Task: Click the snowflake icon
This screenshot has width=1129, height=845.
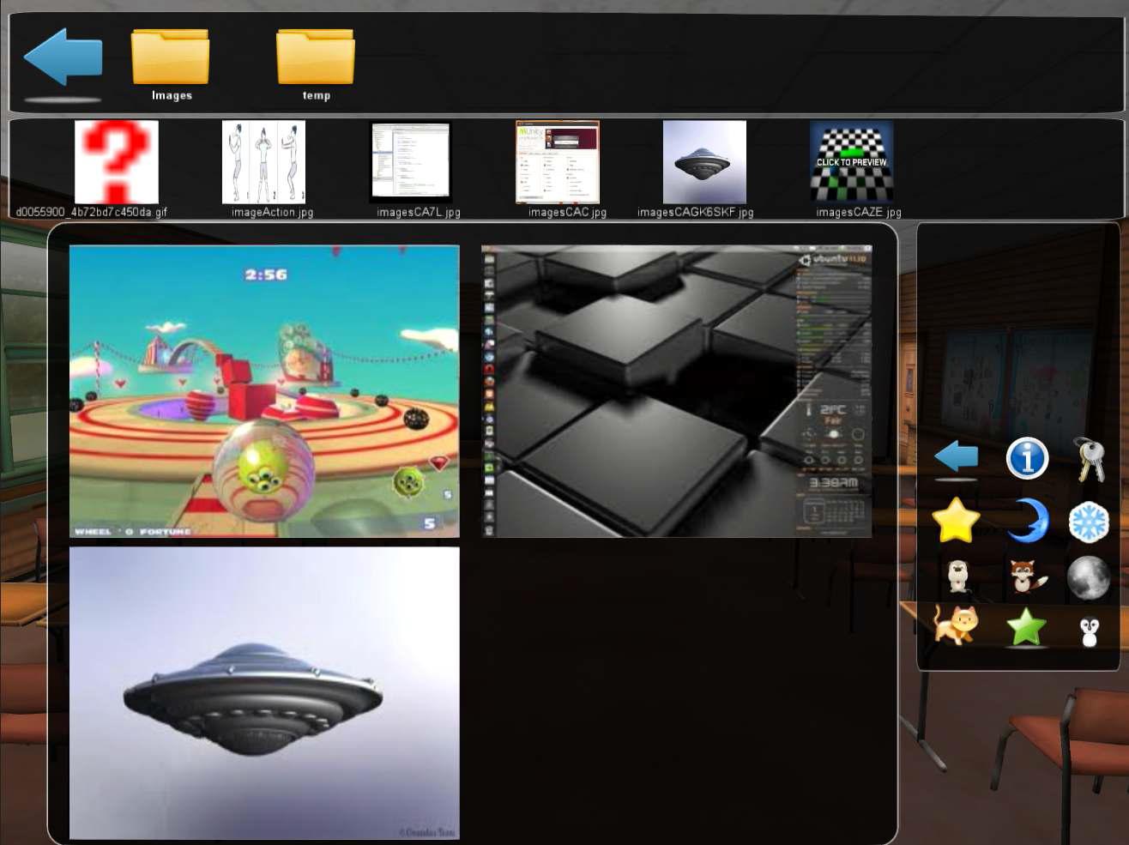Action: [1090, 522]
